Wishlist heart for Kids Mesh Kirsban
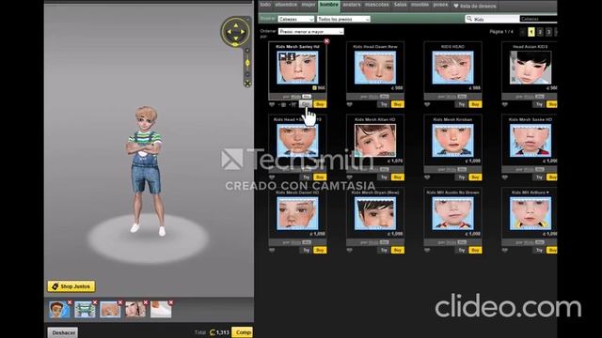 427,177
